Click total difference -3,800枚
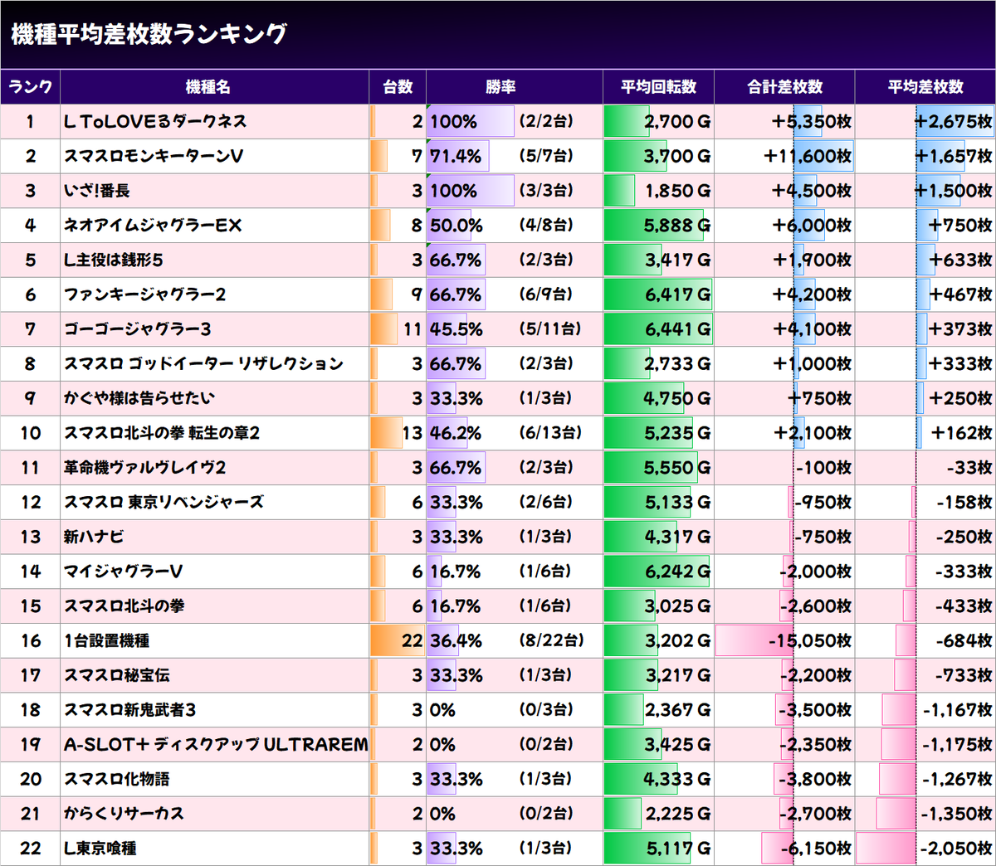Image resolution: width=996 pixels, height=866 pixels. (x=815, y=779)
